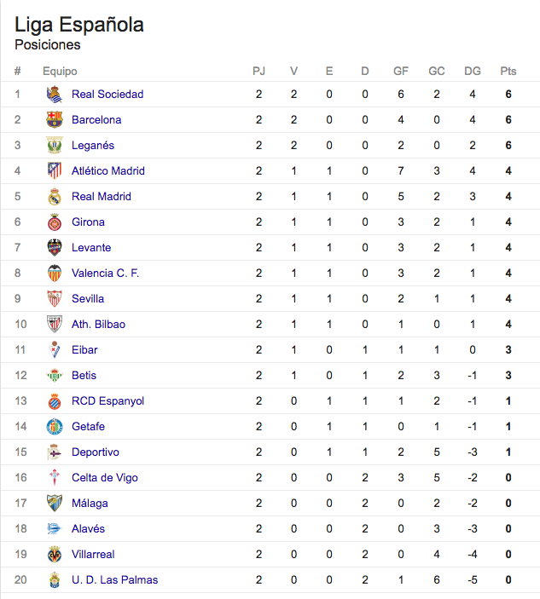Click the Liga Española title
The height and width of the screenshot is (599, 540).
pos(79,26)
